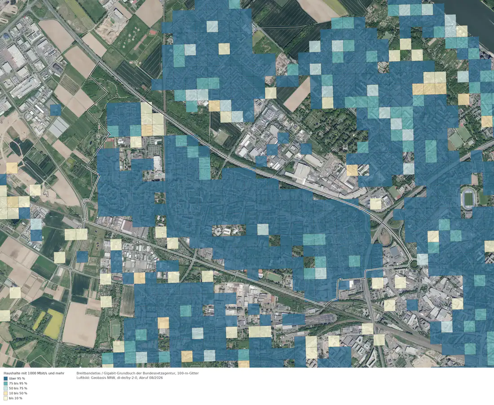This screenshot has width=494, height=405.
Task: Click the '50 bis 75 %' legend label
Action: pos(18,388)
